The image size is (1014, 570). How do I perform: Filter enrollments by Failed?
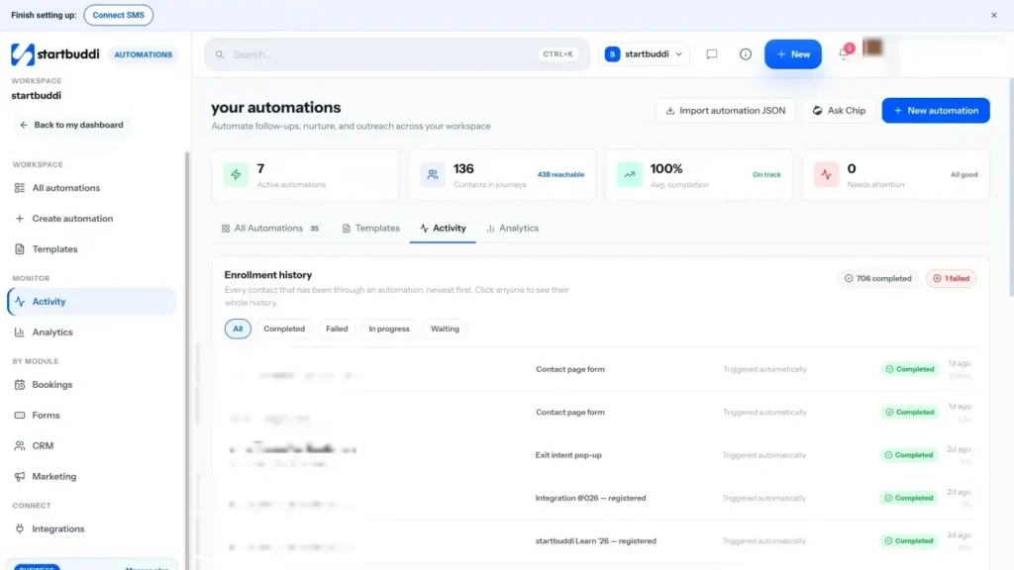pyautogui.click(x=337, y=329)
